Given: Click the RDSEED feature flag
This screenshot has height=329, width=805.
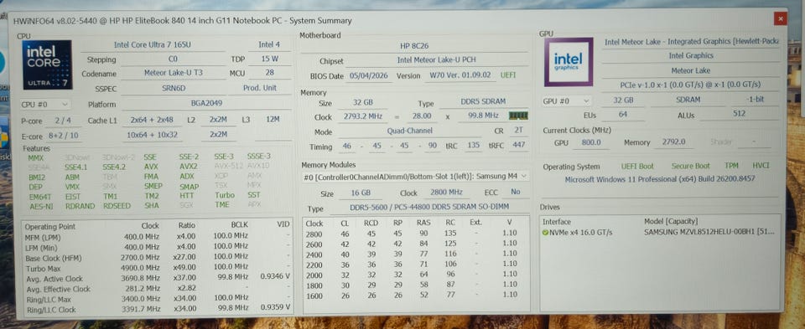Looking at the screenshot, I should (117, 205).
